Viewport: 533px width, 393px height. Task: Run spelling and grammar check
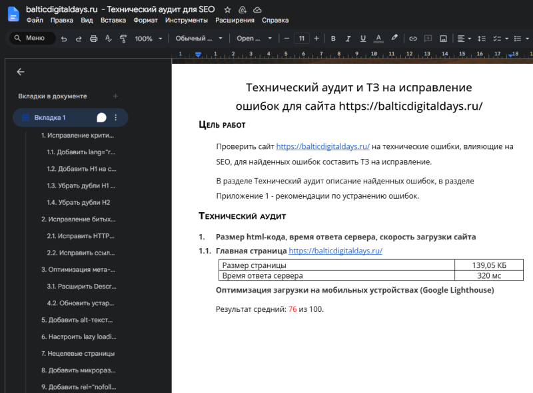pyautogui.click(x=109, y=39)
